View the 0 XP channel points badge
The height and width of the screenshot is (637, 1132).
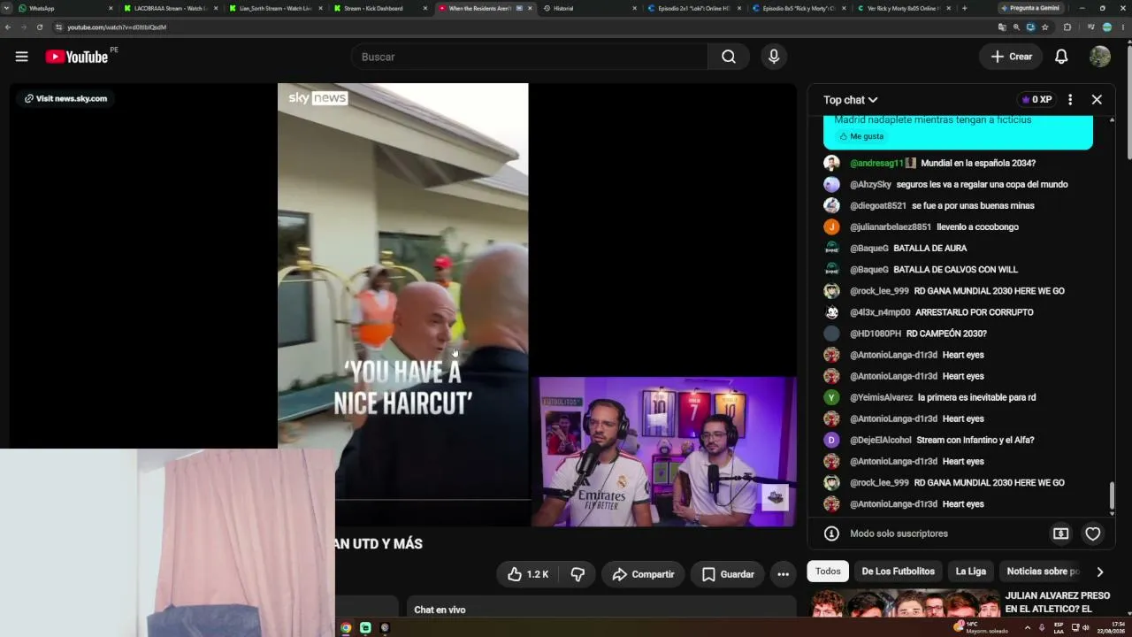click(1037, 100)
